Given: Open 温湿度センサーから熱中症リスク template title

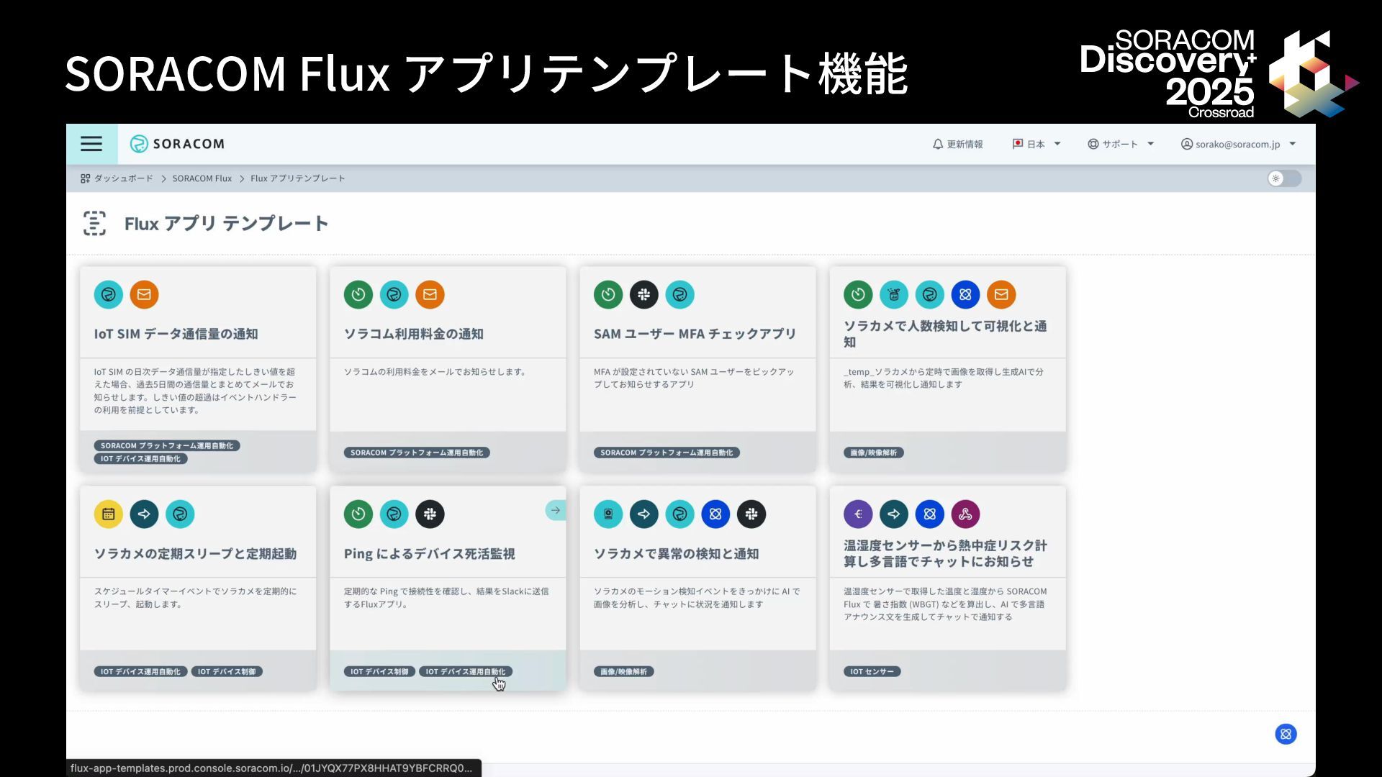Looking at the screenshot, I should [x=945, y=553].
